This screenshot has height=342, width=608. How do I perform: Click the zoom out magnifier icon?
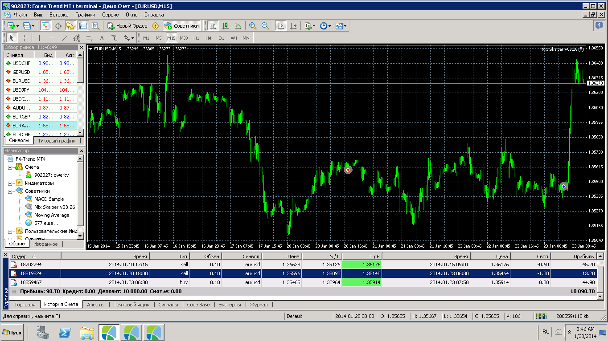coord(265,26)
